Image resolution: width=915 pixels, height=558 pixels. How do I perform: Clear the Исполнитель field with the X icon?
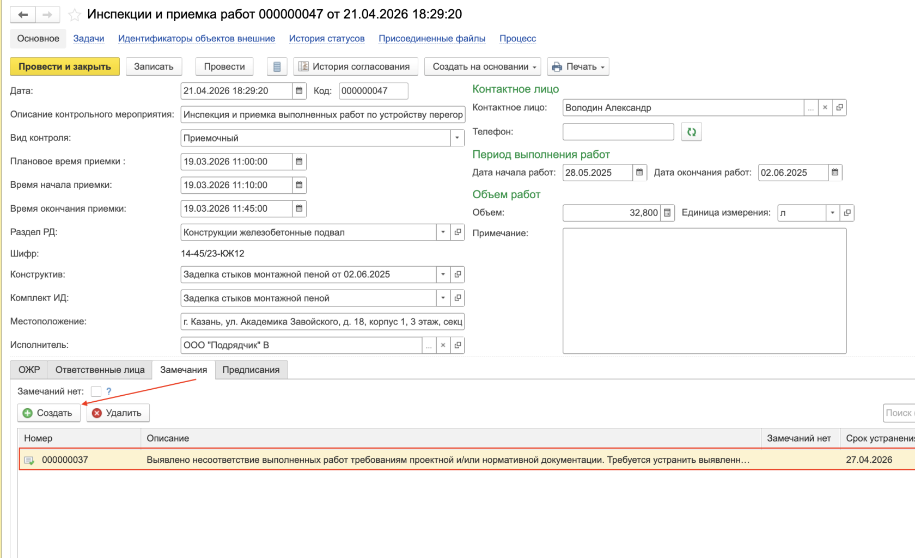[443, 345]
